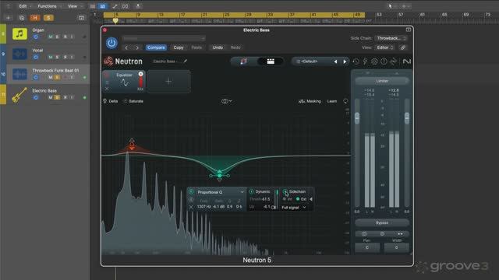
Task: Click the add track plus button
Action: point(9,18)
